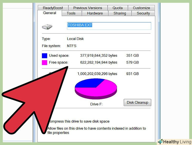192x145 pixels.
Task: Click the TOSHIBA EXT drive name field
Action: click(109, 26)
